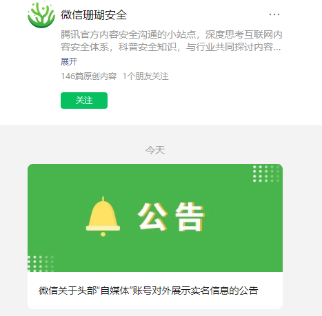Click the green coral logo avatar
This screenshot has height=316, width=322.
click(41, 15)
